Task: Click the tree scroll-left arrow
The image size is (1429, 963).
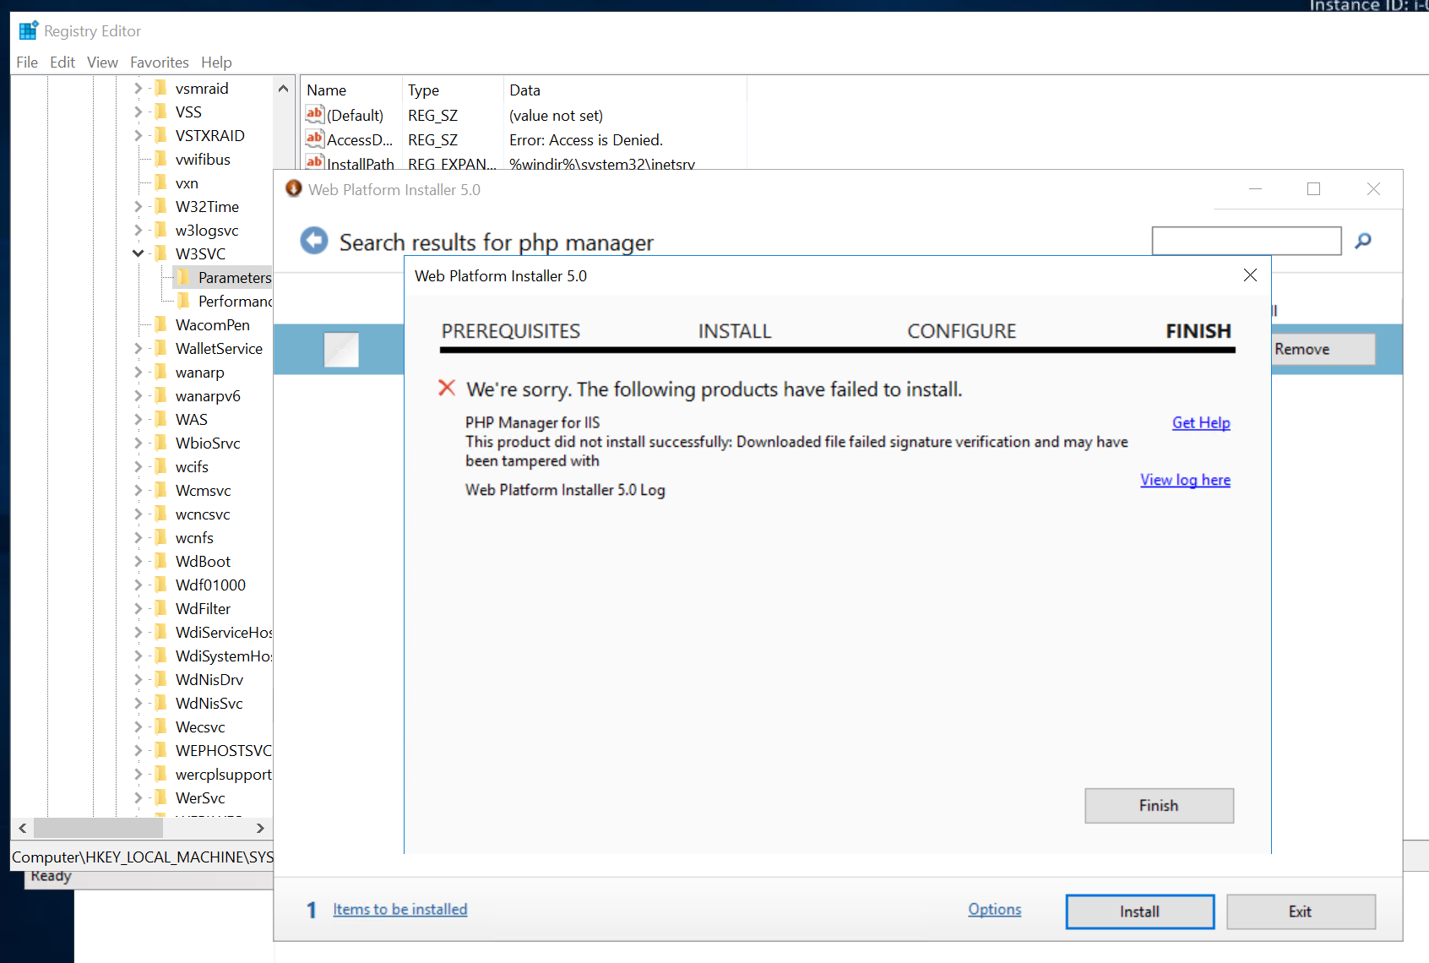Action: [23, 828]
